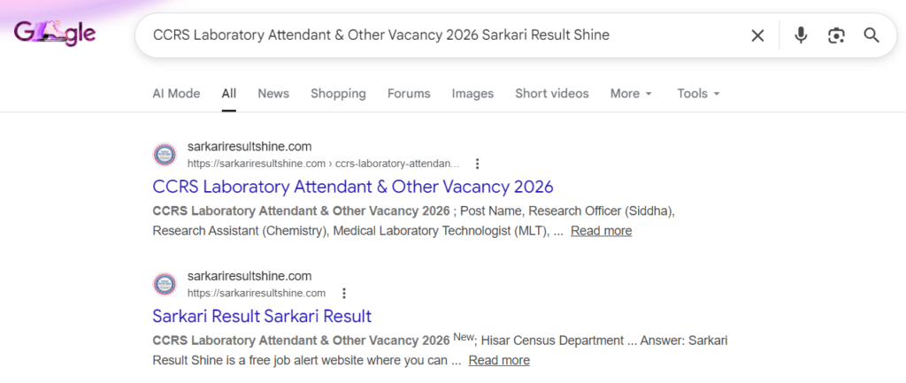Click the magnifying glass search button
The width and height of the screenshot is (906, 383).
(x=871, y=35)
